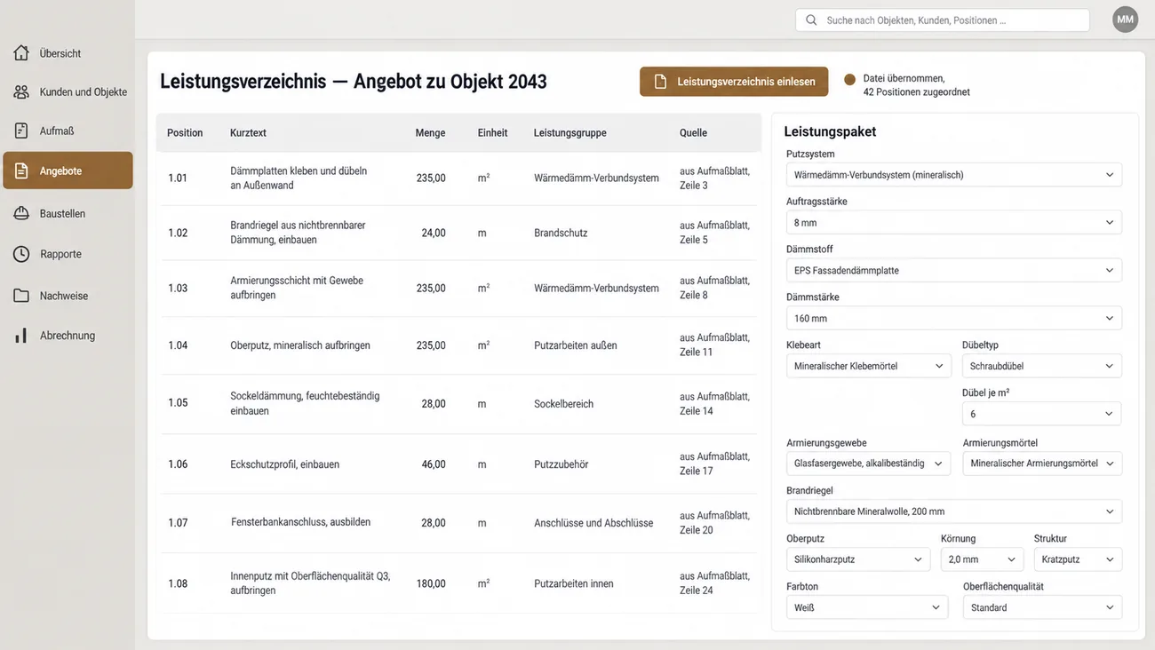Image resolution: width=1155 pixels, height=650 pixels.
Task: Click the Menge column header
Action: tap(430, 133)
